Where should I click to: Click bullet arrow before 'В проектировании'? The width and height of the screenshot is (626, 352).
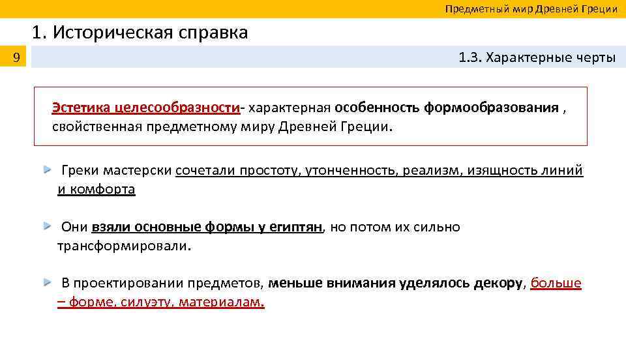pos(48,282)
